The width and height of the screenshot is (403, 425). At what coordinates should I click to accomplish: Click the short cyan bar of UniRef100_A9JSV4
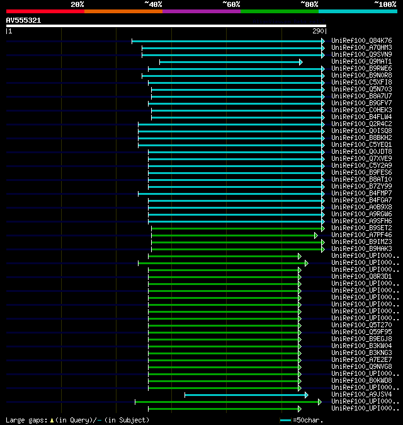[x=247, y=395]
